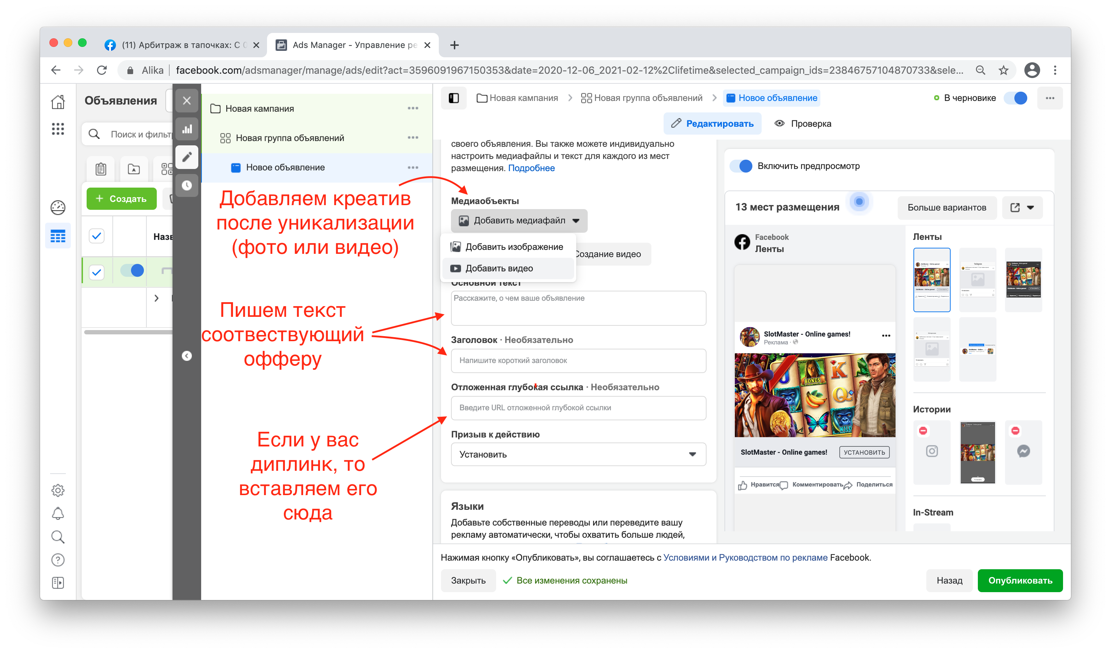Click the Основной текст input field
Viewport: 1111px width, 653px height.
click(x=578, y=308)
